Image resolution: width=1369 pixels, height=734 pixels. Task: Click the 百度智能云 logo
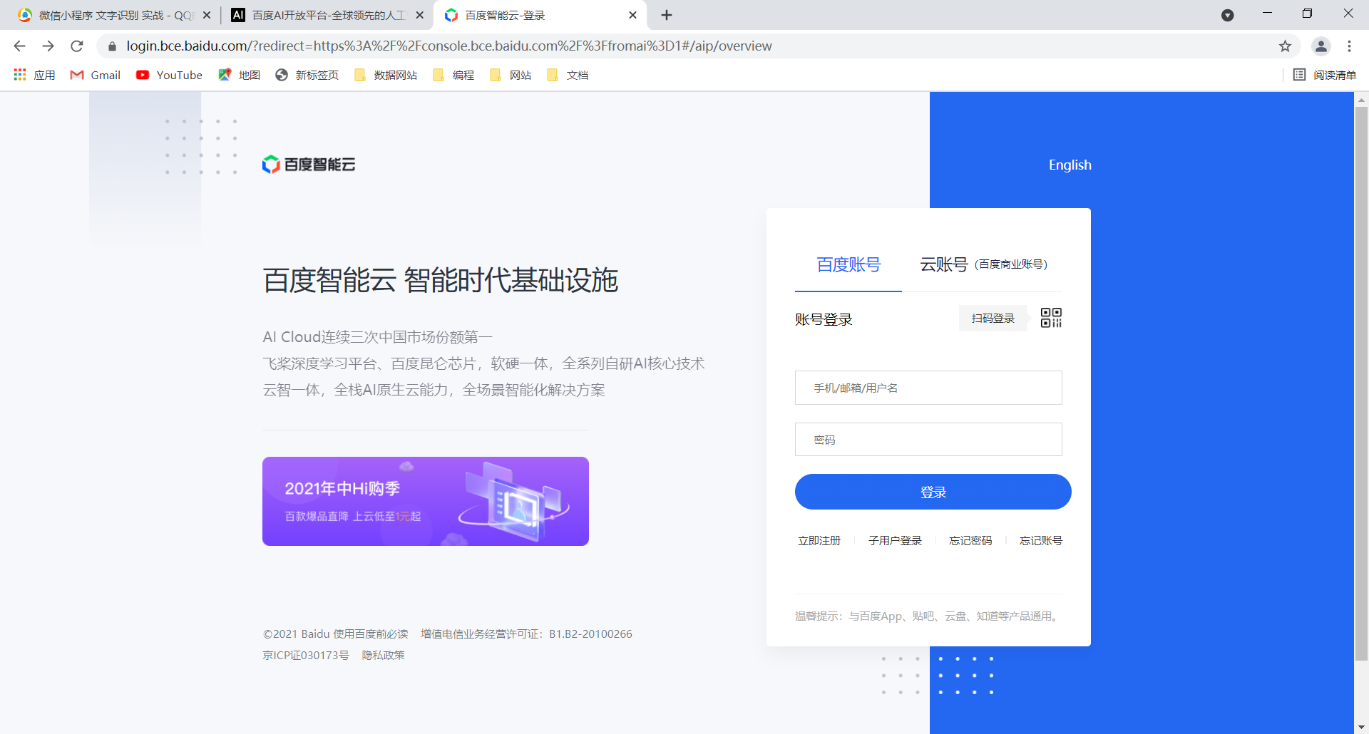309,165
